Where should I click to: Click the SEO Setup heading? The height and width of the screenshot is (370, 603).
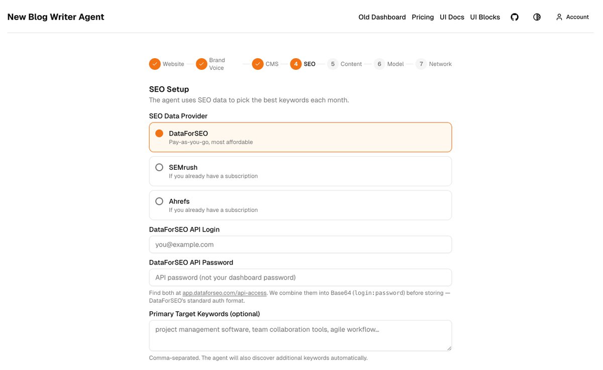tap(169, 89)
